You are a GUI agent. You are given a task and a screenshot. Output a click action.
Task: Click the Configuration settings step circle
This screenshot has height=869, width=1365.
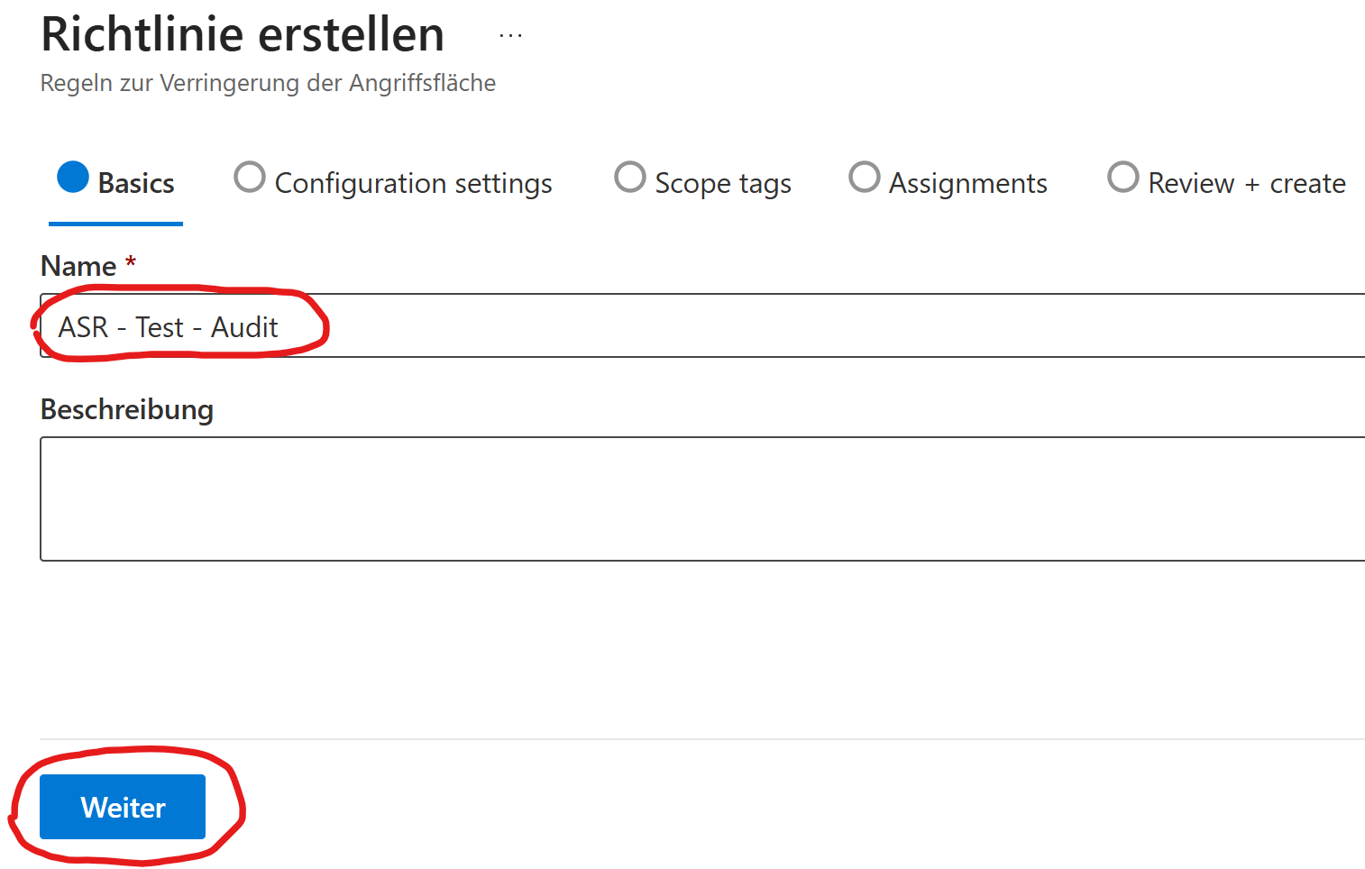tap(250, 178)
